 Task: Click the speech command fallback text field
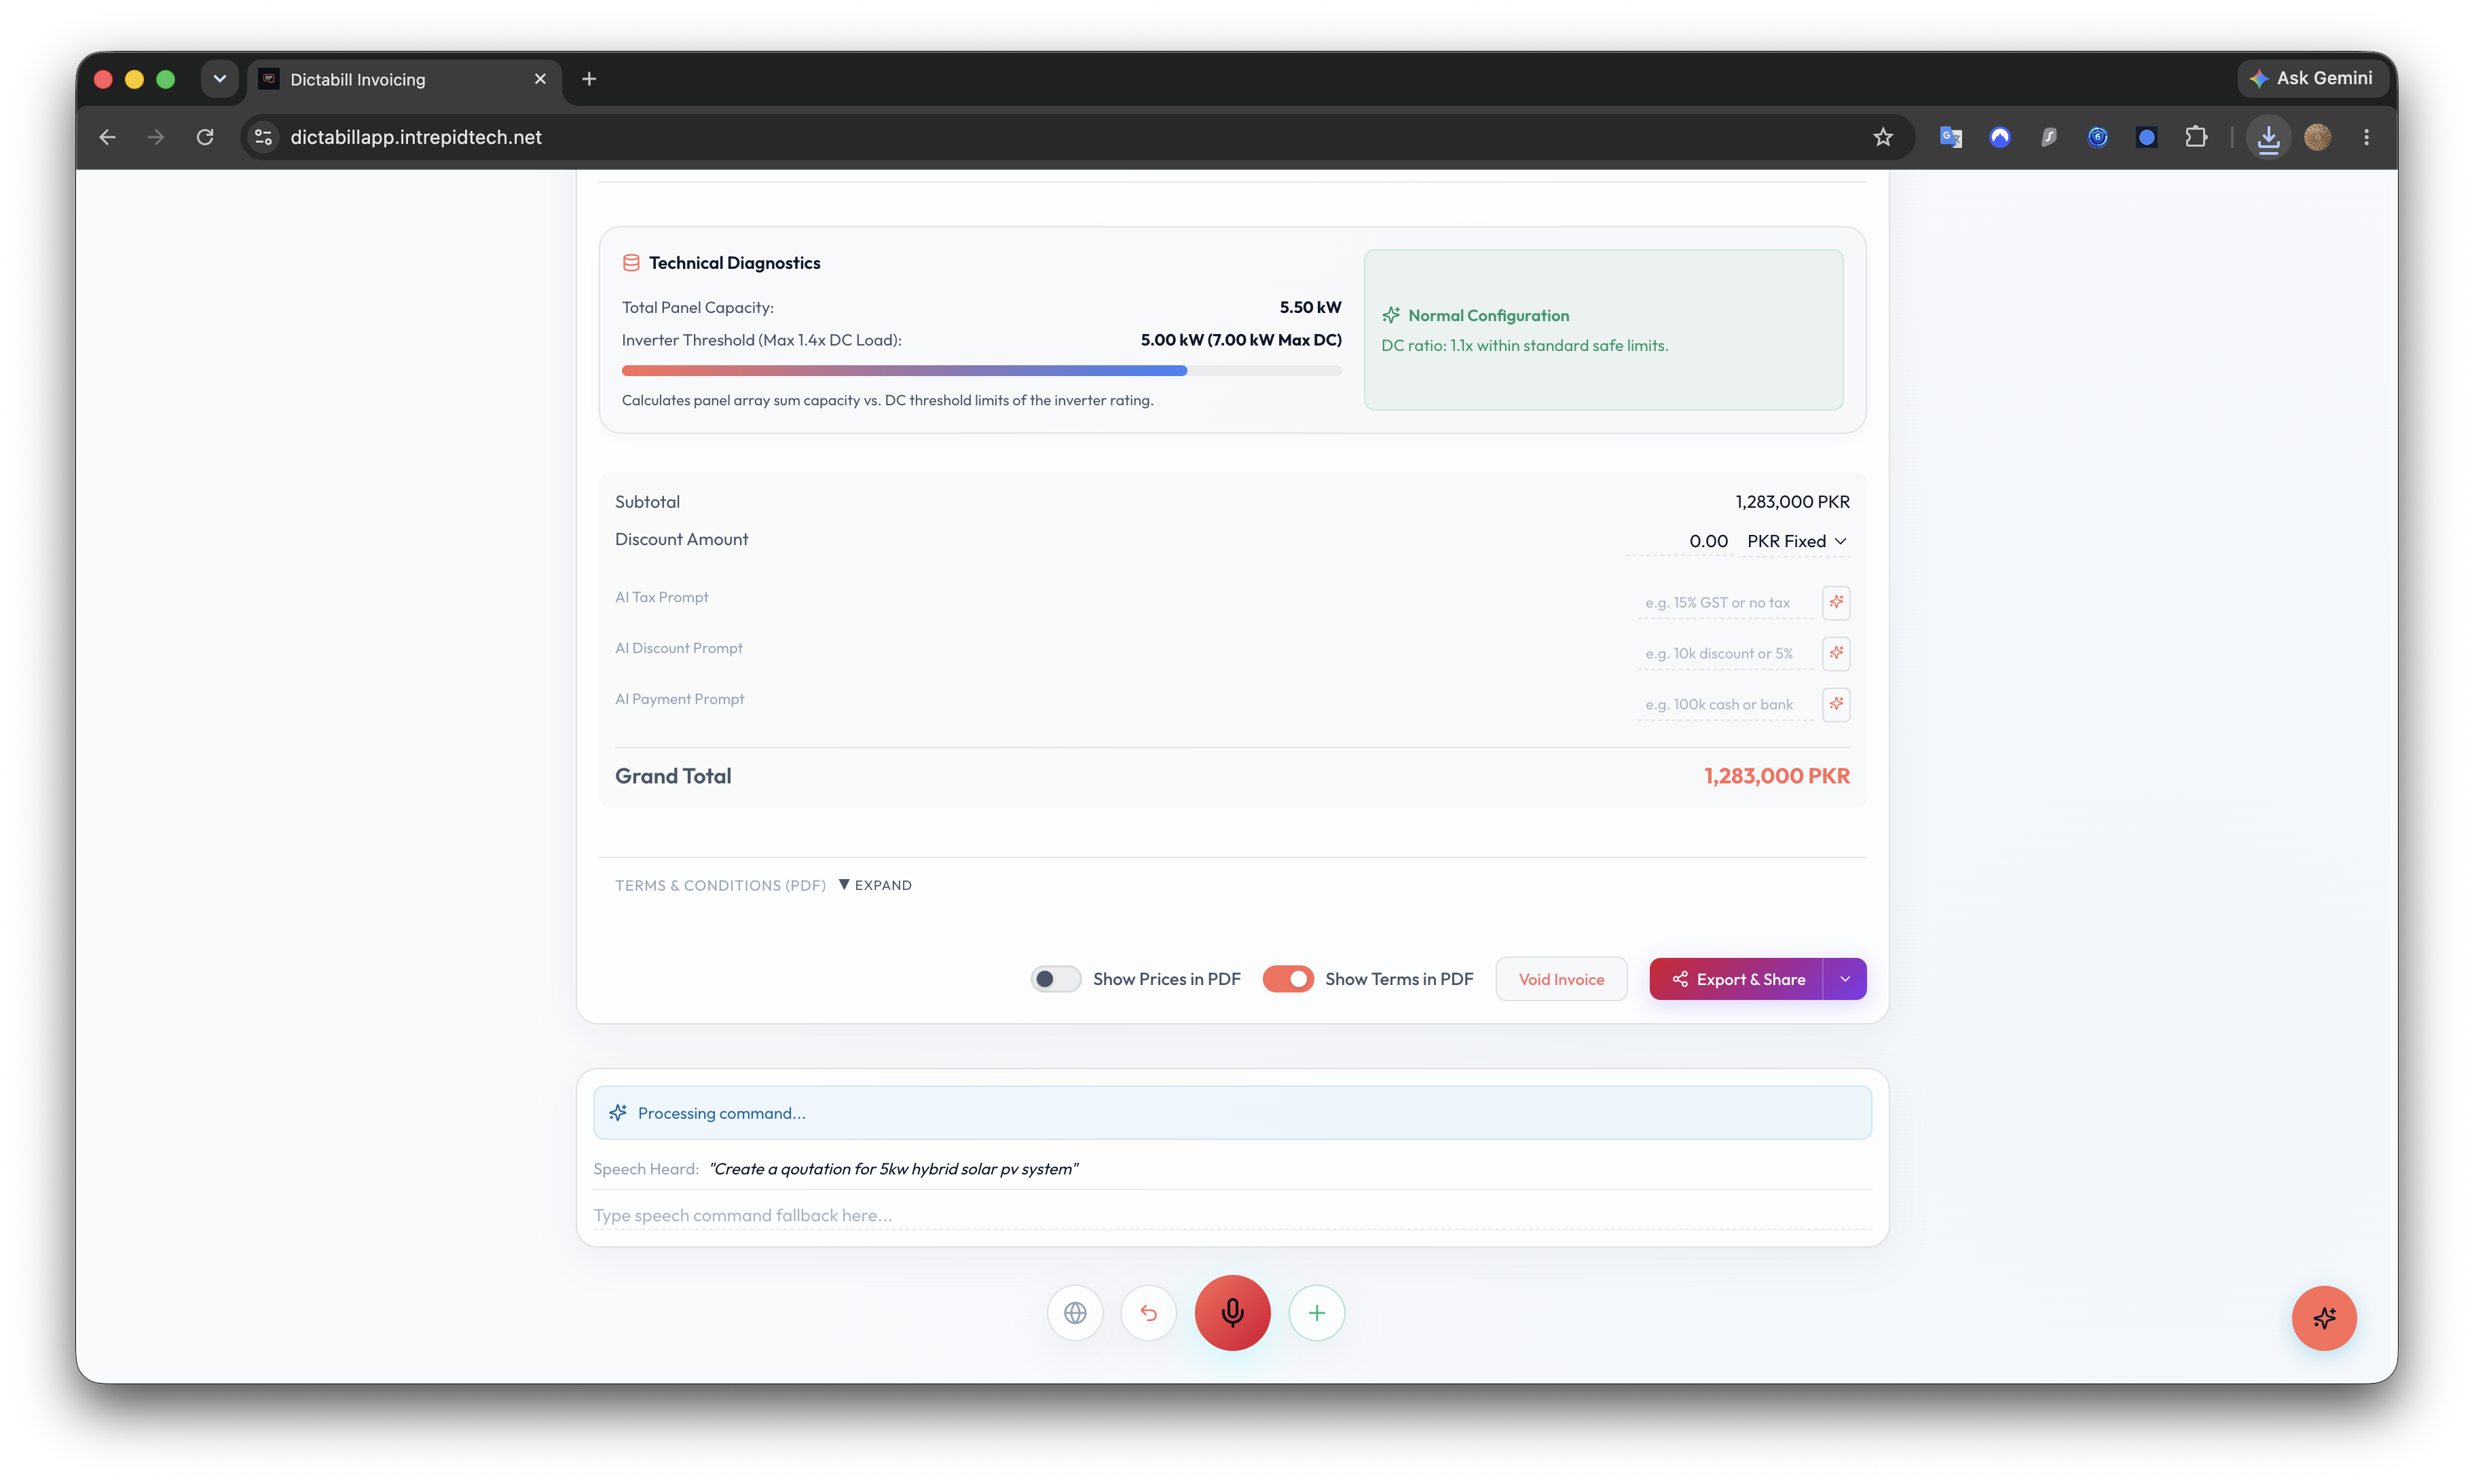point(1231,1215)
